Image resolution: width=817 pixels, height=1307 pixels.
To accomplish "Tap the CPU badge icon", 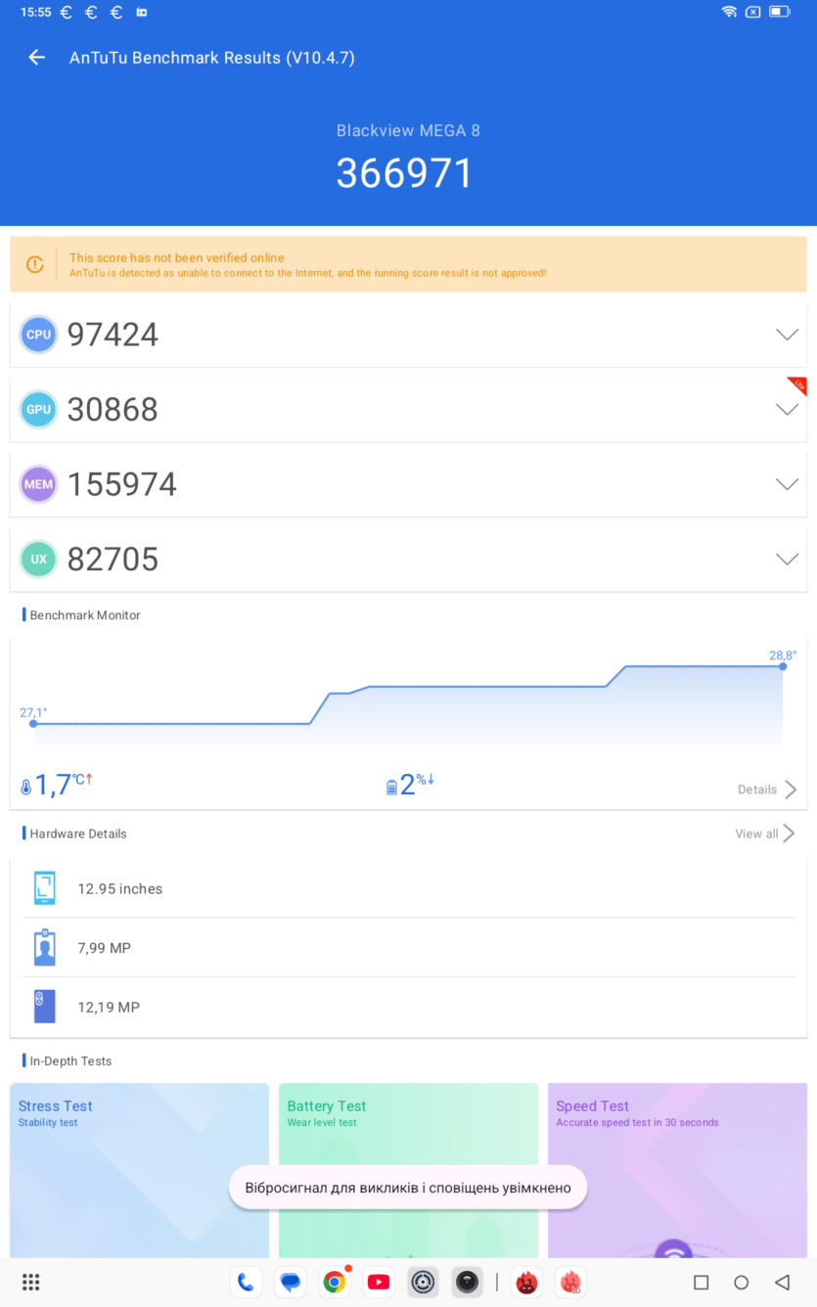I will pos(39,335).
